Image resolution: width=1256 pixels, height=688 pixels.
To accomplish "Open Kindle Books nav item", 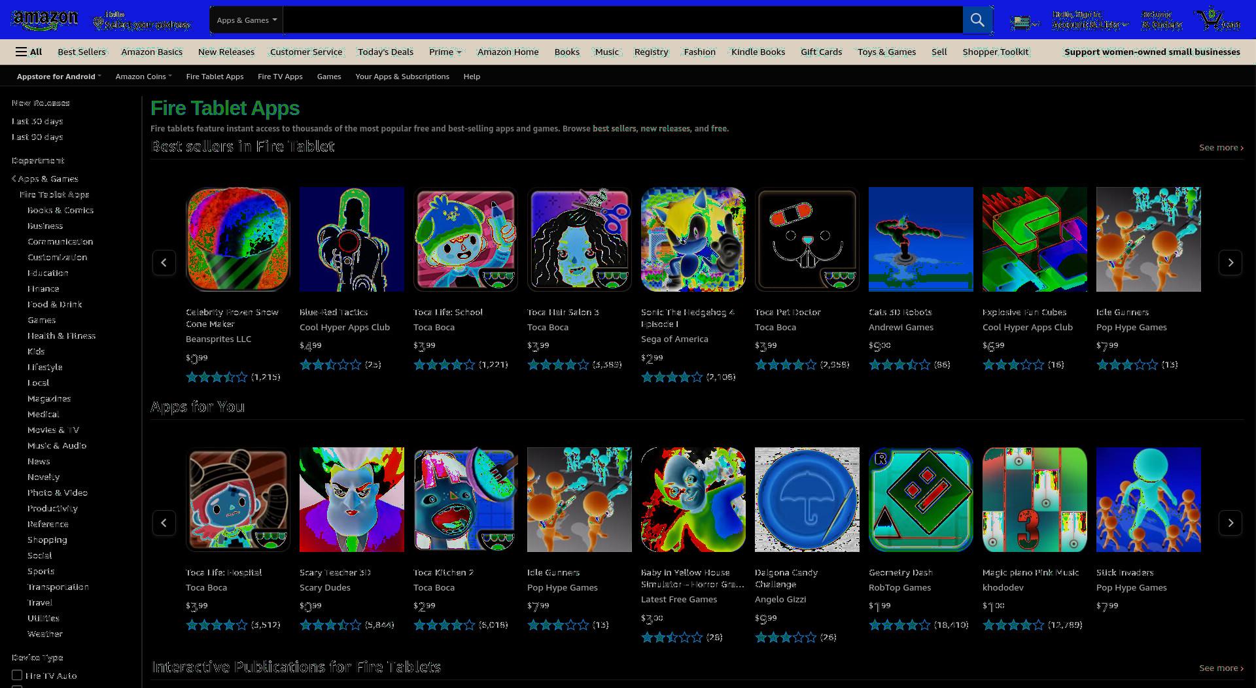I will coord(758,52).
